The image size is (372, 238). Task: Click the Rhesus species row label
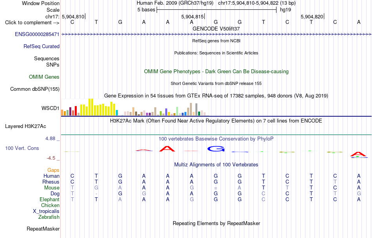(51, 182)
